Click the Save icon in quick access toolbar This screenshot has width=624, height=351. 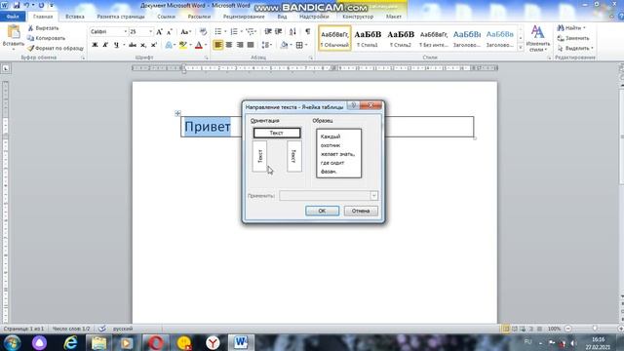click(x=17, y=5)
